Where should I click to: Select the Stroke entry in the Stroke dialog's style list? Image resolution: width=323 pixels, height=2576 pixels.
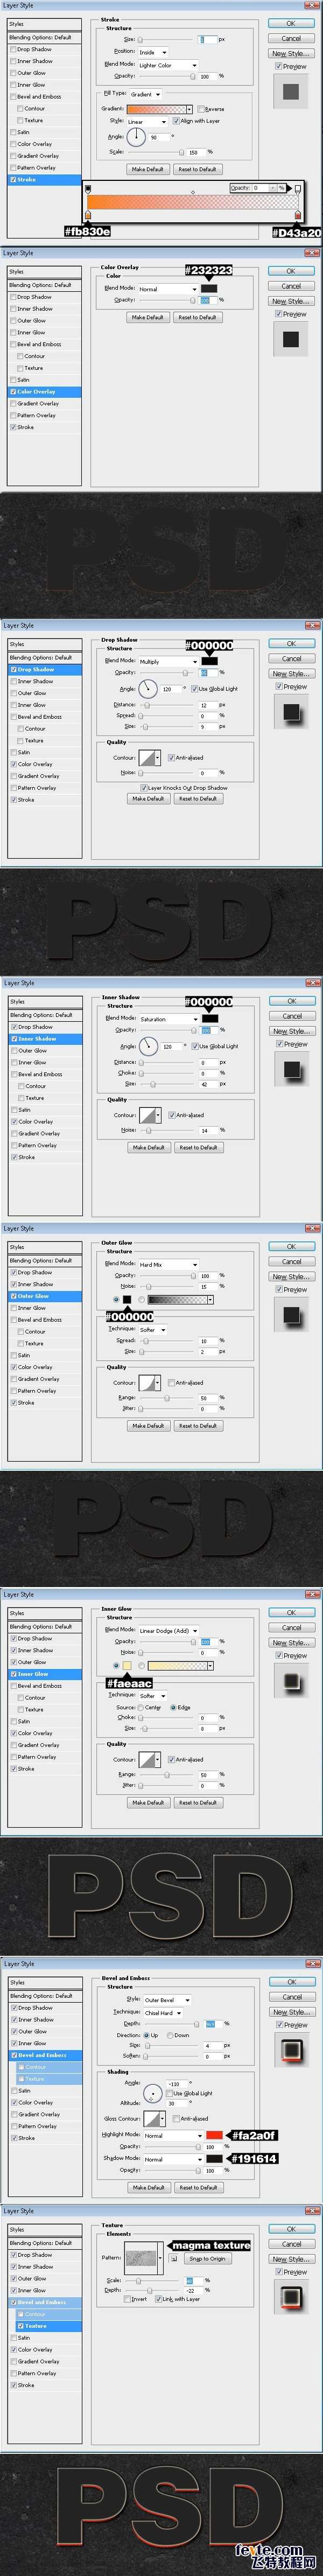(x=44, y=180)
